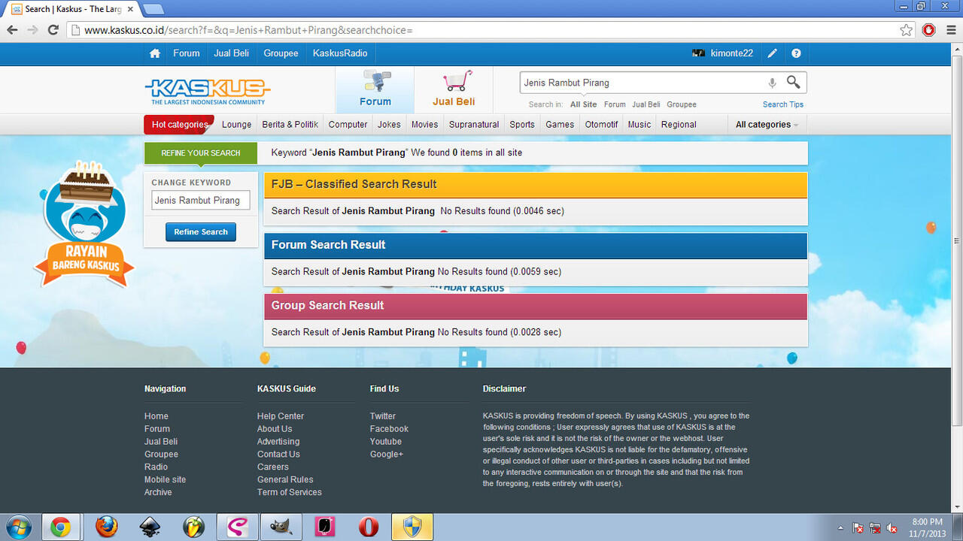This screenshot has width=963, height=541.
Task: Search in All Site option
Action: (583, 104)
